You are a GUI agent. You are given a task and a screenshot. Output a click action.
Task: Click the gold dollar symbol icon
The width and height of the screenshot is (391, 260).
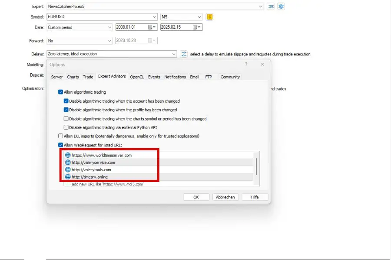[210, 17]
